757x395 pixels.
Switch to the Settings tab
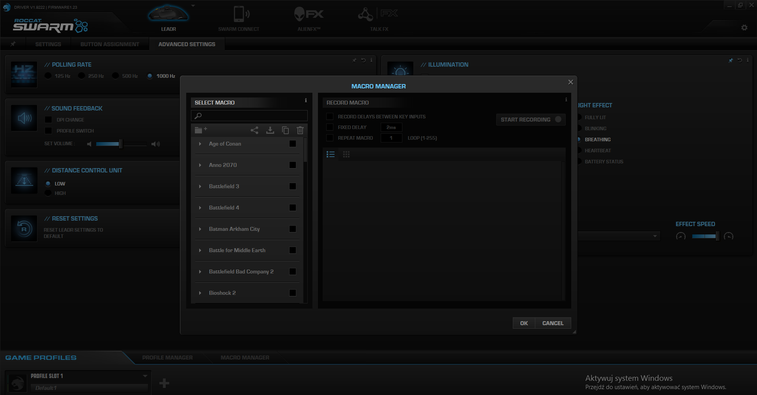48,44
